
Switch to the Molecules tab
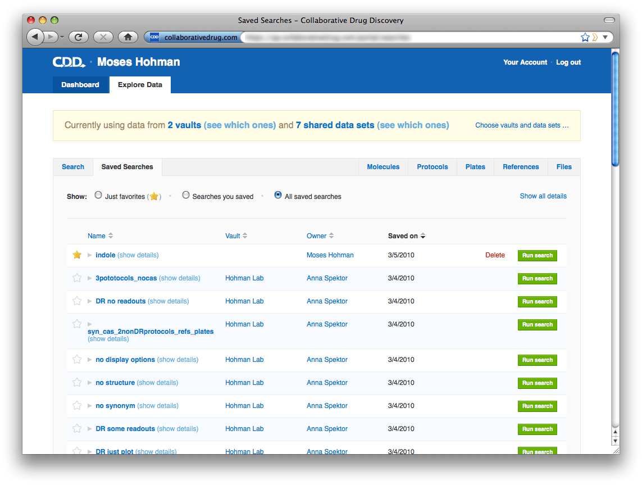383,167
